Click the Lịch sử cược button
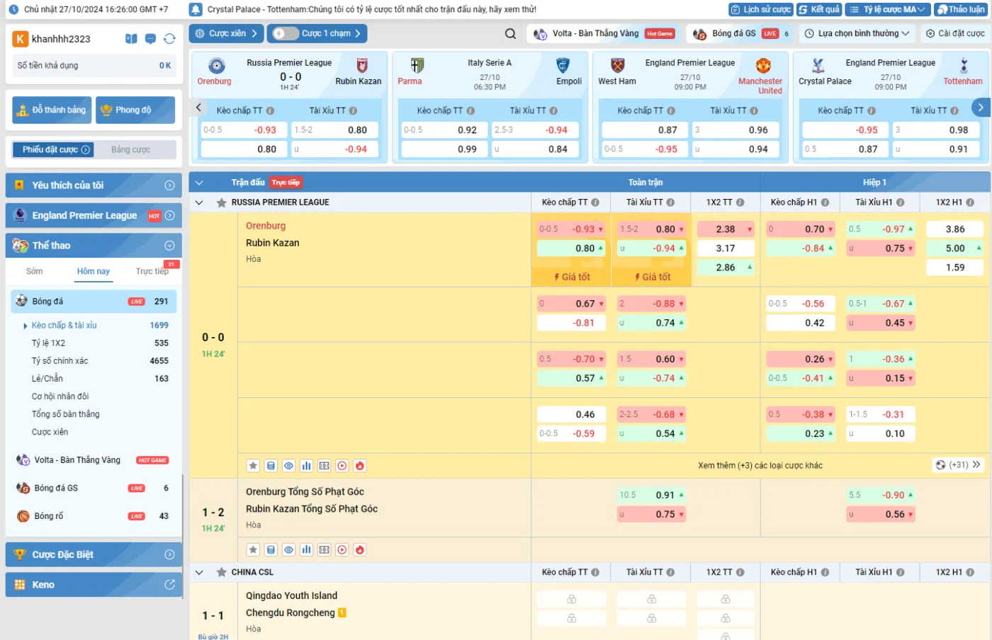 [760, 10]
